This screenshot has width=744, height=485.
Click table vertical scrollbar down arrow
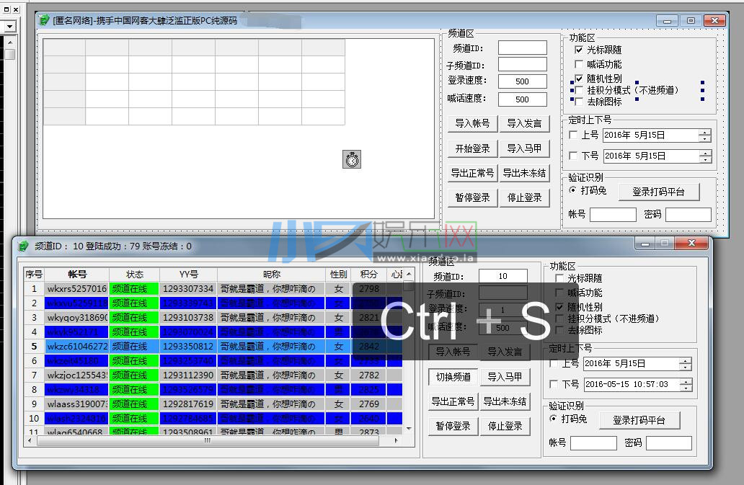409,429
